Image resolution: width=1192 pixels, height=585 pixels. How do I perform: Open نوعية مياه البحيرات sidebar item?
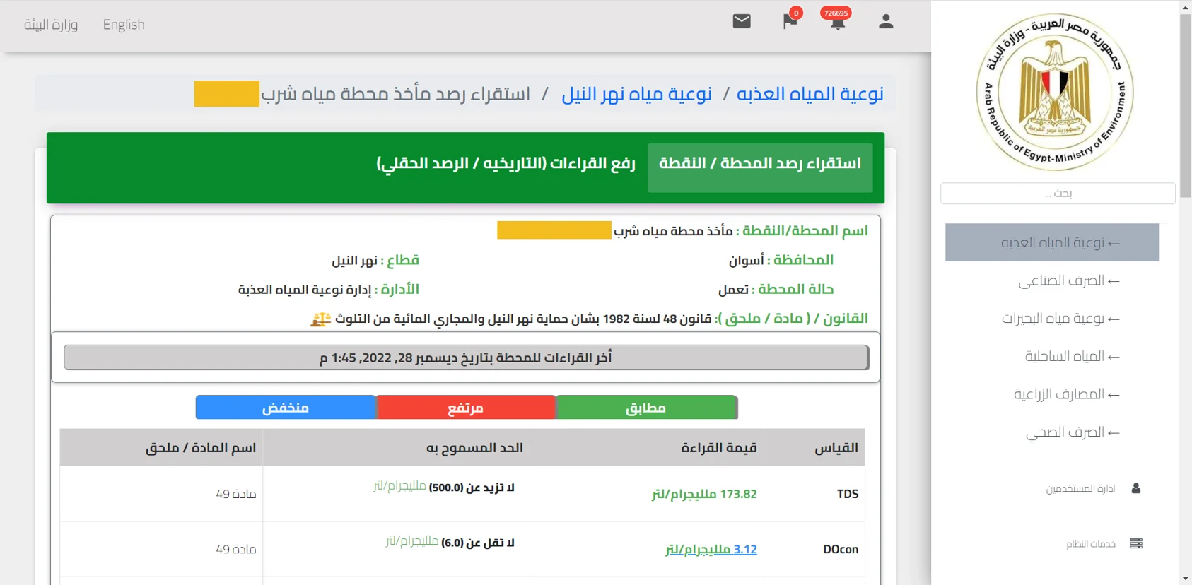click(x=1060, y=319)
